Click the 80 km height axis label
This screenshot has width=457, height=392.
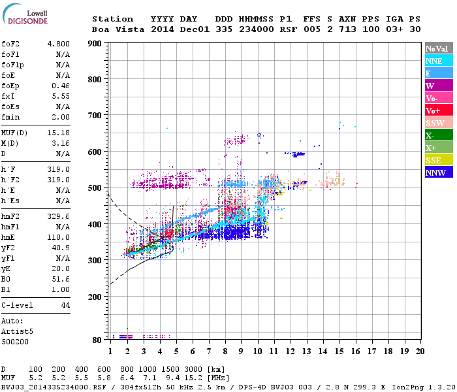pos(97,340)
